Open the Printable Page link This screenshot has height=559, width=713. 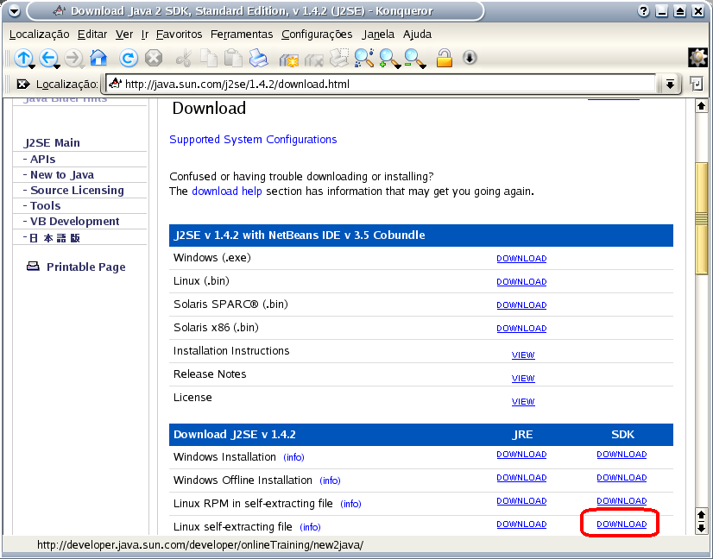pos(86,267)
